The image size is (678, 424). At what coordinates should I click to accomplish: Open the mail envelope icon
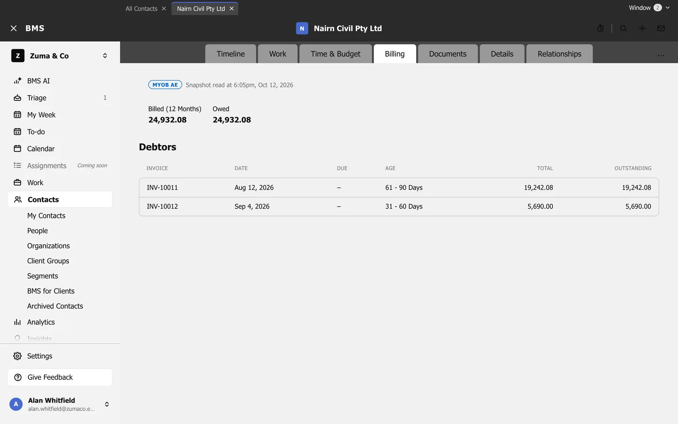coord(661,28)
